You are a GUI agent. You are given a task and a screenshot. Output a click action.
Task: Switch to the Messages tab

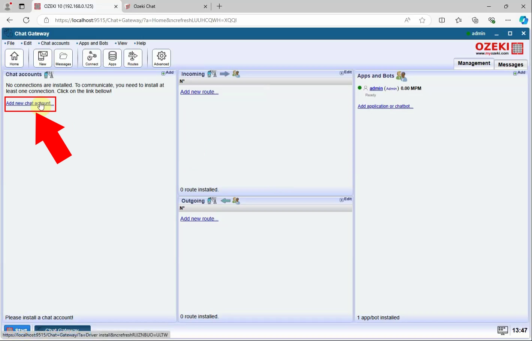pos(511,65)
